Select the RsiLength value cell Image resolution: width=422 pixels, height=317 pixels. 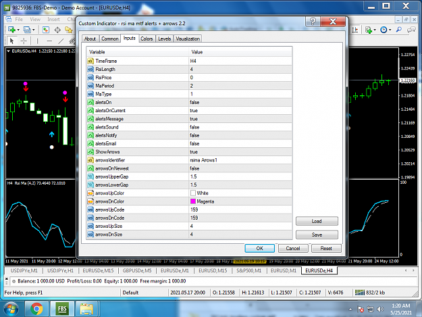pyautogui.click(x=240, y=69)
